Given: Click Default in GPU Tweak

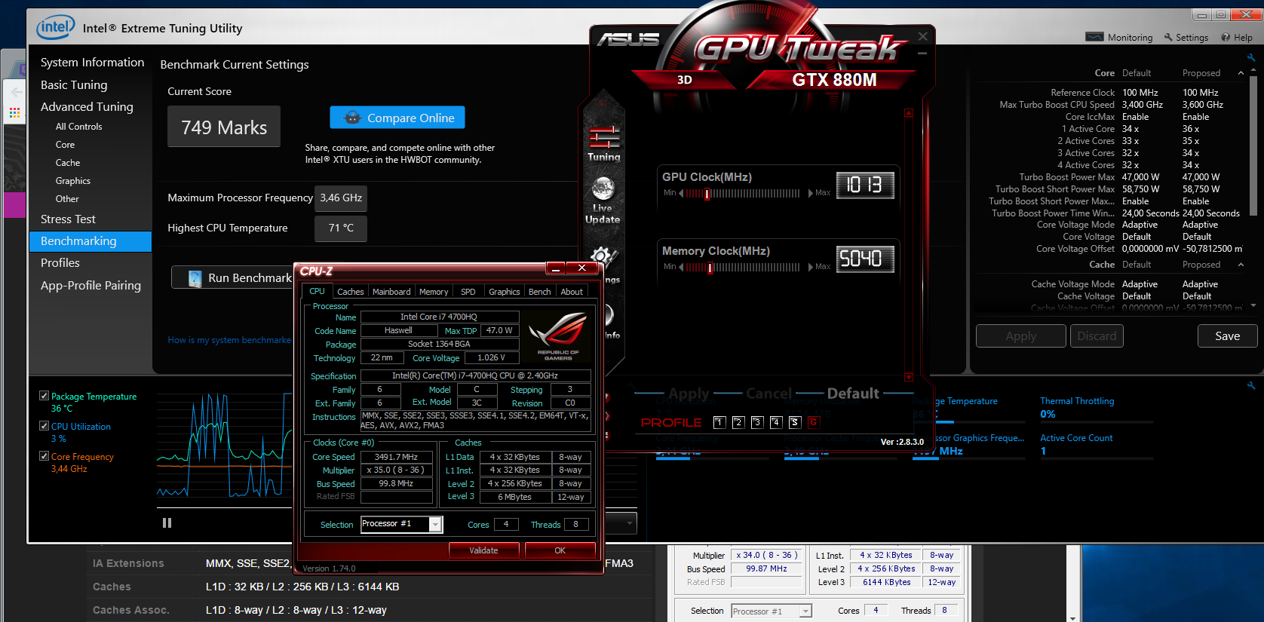Looking at the screenshot, I should click(853, 394).
